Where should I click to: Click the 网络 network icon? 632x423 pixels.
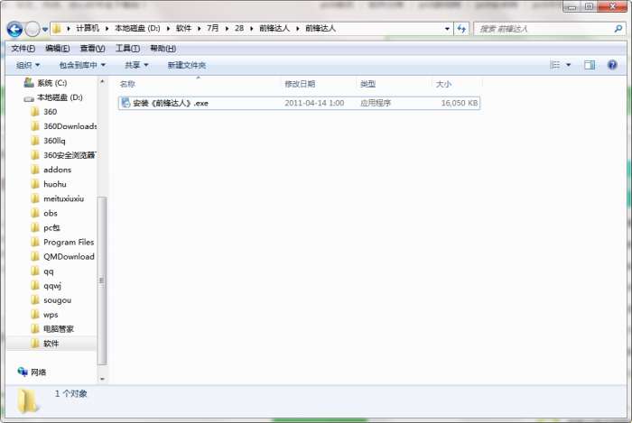coord(23,372)
